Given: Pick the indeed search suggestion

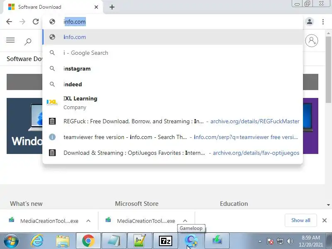Looking at the screenshot, I should 173,84.
